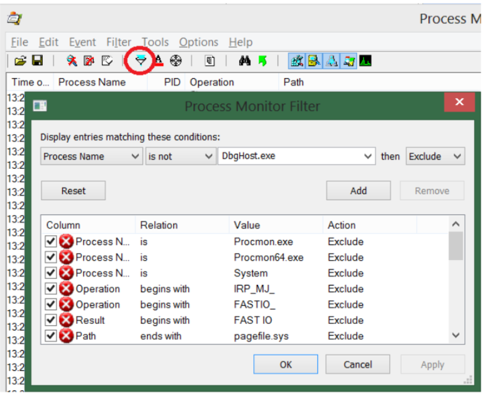This screenshot has width=490, height=398.
Task: Open the Process Name column dropdown
Action: coord(91,156)
